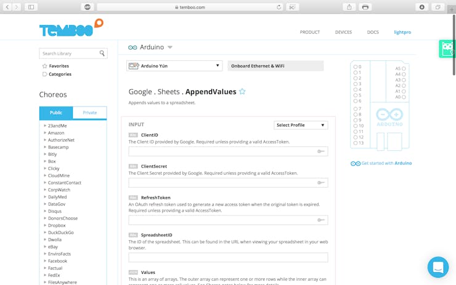Open CloudMine in the choreo list
Screen dimensions: 456x285
pos(59,175)
